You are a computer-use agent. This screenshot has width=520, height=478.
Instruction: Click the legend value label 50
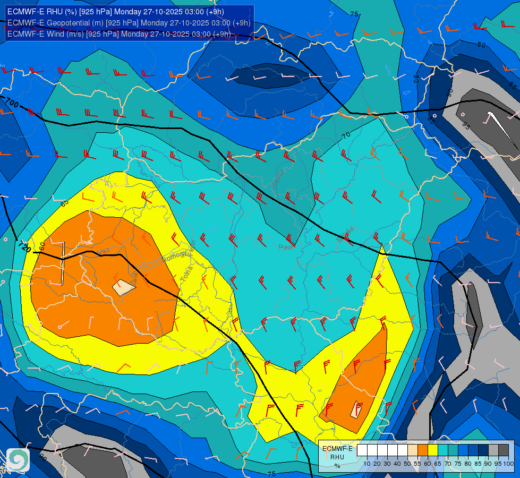(407, 464)
